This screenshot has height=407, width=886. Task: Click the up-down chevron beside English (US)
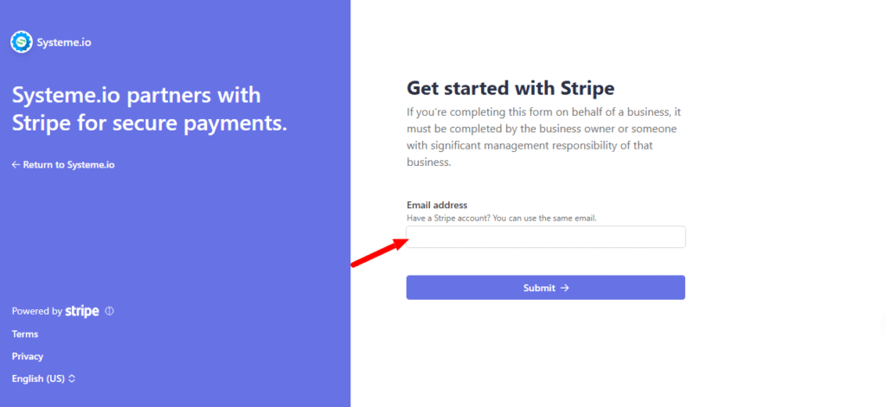coord(72,378)
